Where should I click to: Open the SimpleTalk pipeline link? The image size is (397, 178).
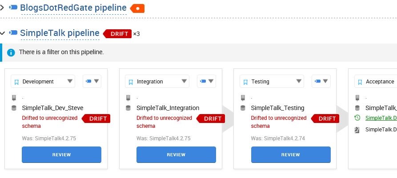(59, 33)
